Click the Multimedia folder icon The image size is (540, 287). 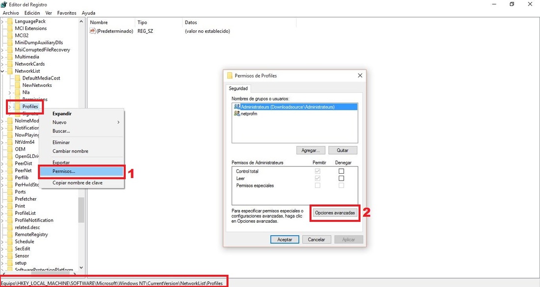click(10, 57)
